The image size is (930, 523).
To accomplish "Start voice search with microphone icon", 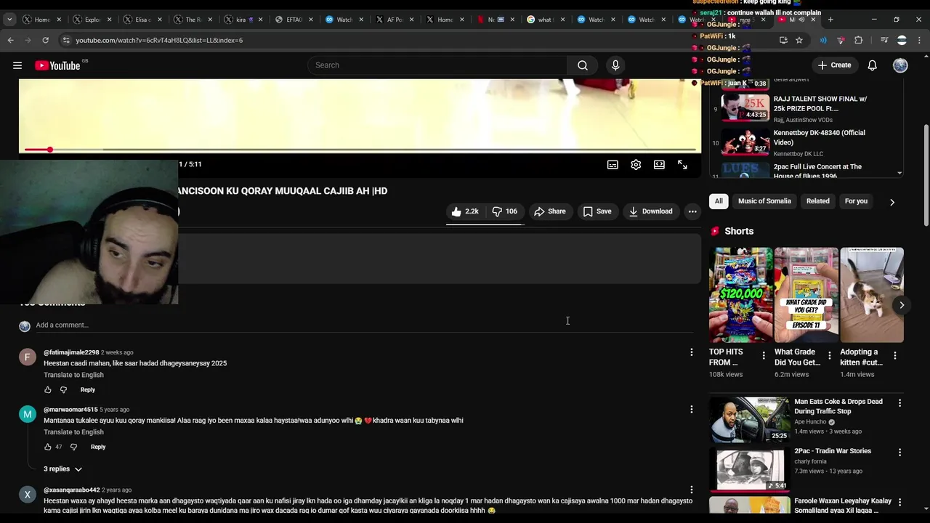I will click(x=615, y=65).
